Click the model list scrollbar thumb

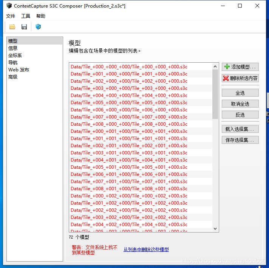215,94
